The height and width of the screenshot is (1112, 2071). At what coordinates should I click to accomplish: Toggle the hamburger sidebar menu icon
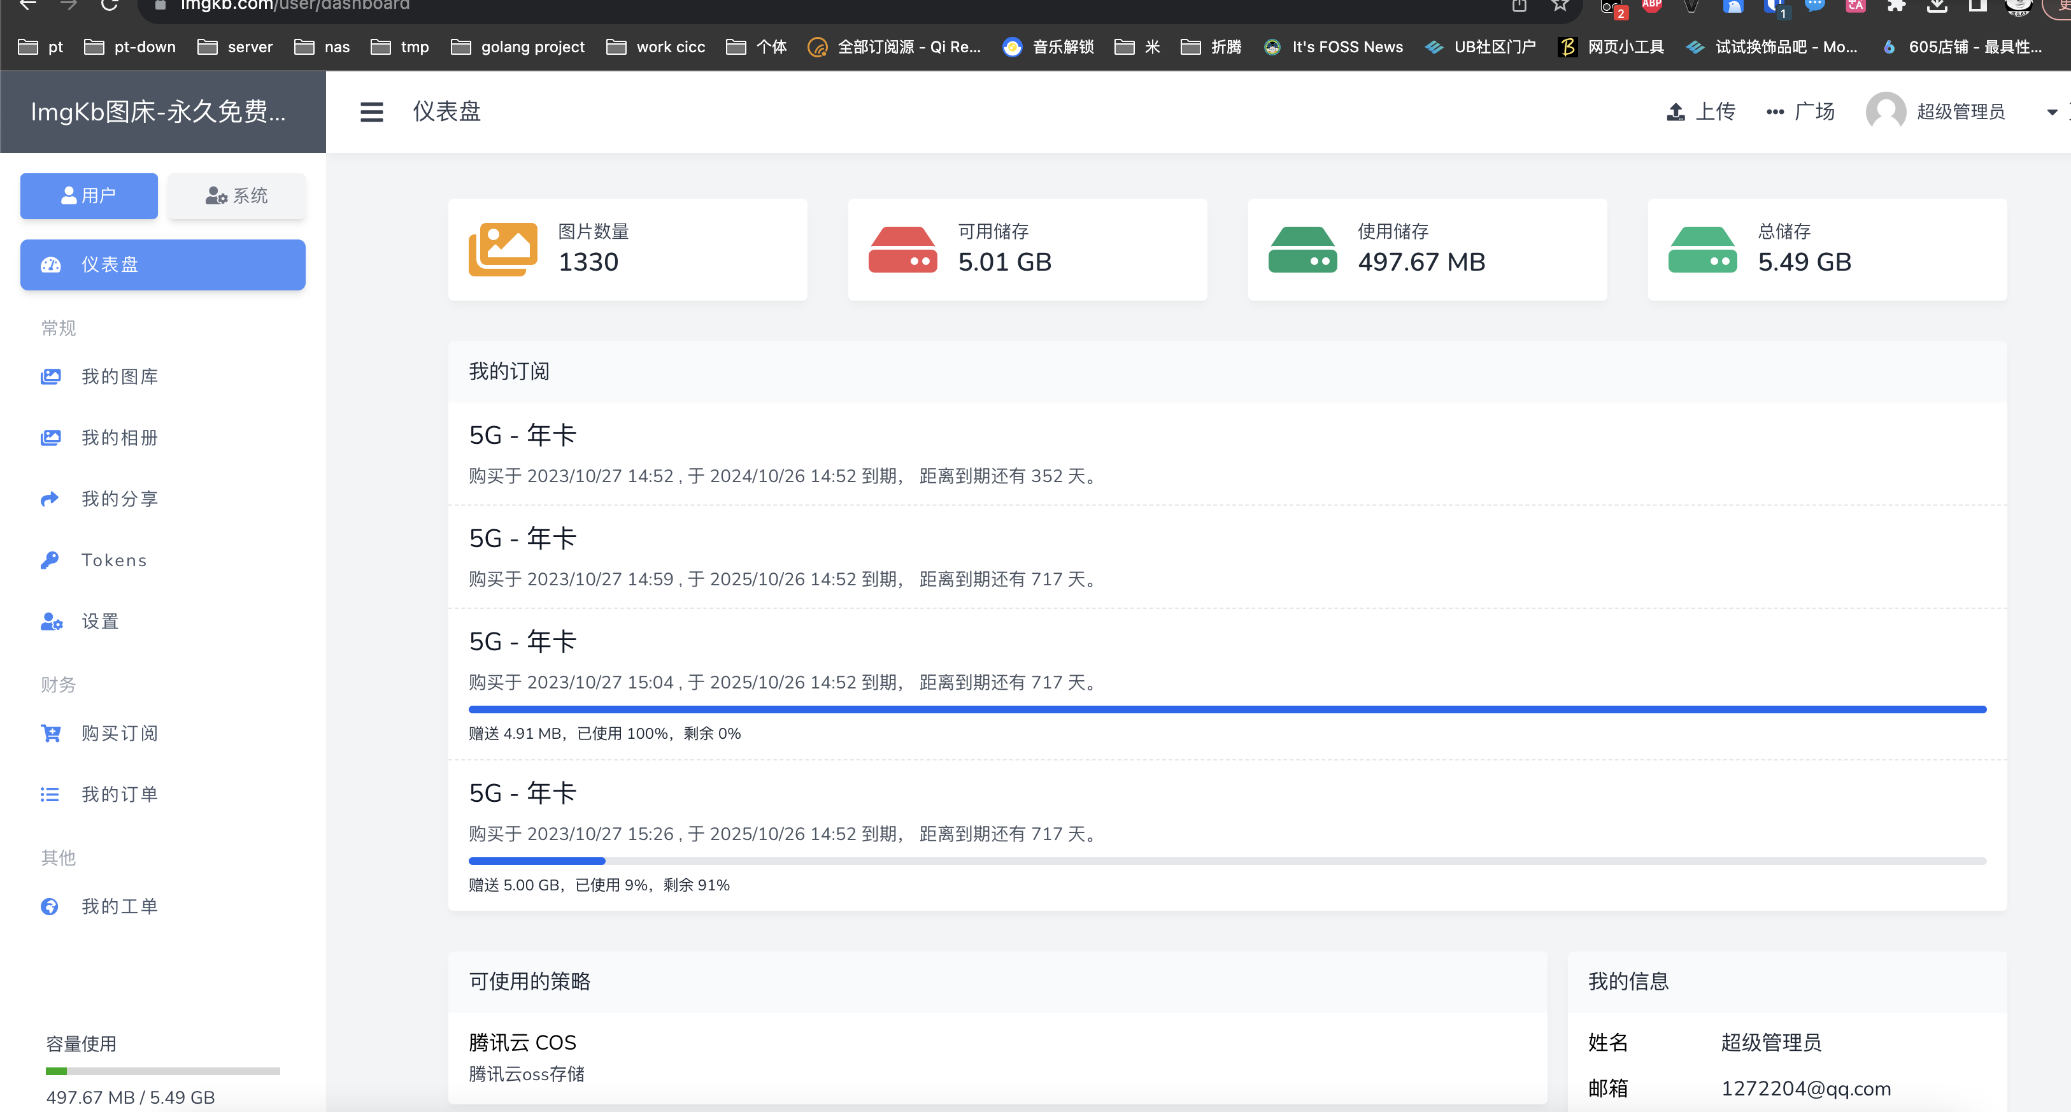coord(371,111)
